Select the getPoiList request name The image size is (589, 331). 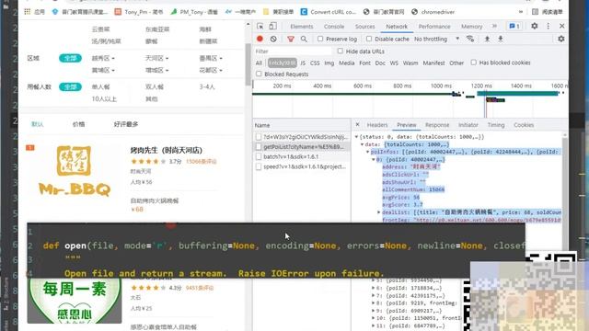click(x=303, y=147)
